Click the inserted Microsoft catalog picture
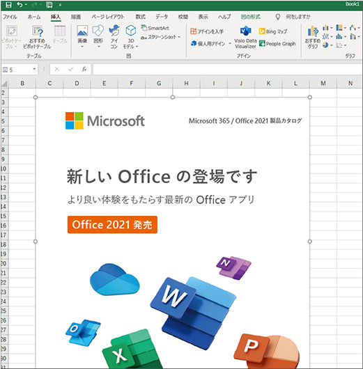Viewport: 363px width, 369px height. (172, 233)
